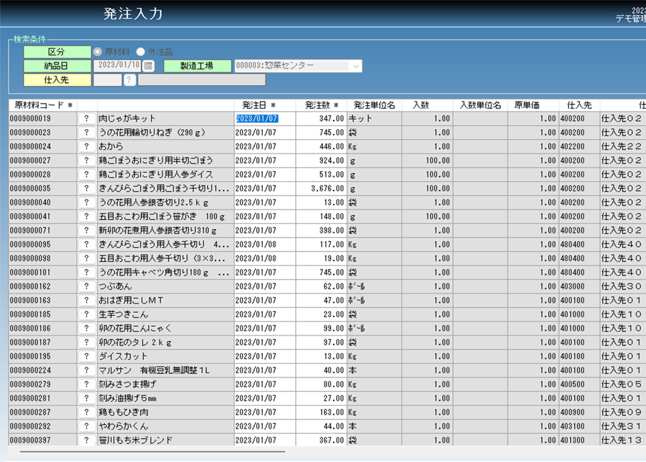Open lookup ? for code 0009000095 row
646x462 pixels.
pyautogui.click(x=86, y=245)
